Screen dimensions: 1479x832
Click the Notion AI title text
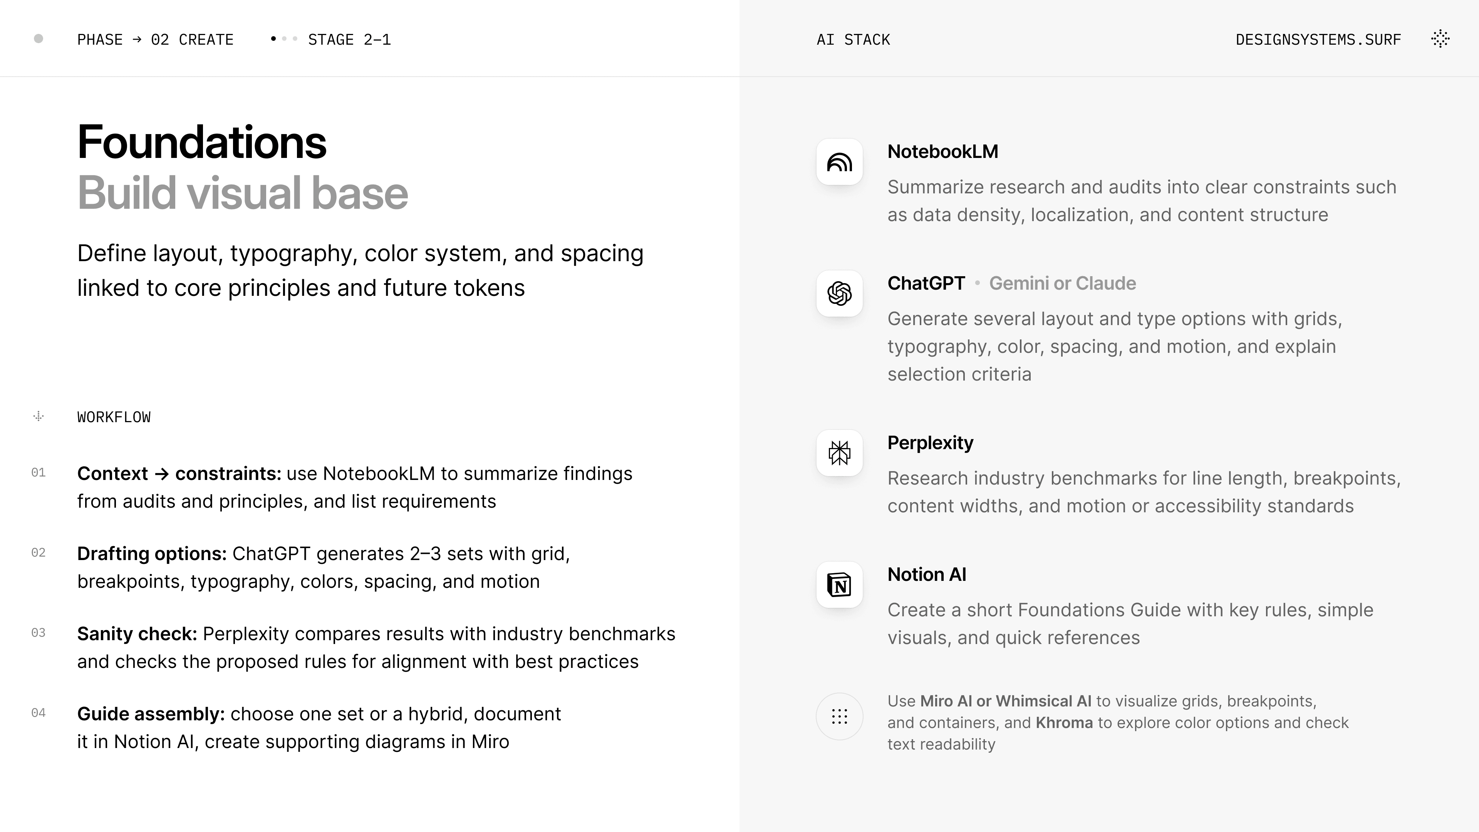click(927, 575)
